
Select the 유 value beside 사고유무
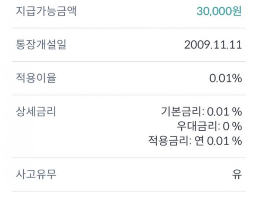click(237, 175)
